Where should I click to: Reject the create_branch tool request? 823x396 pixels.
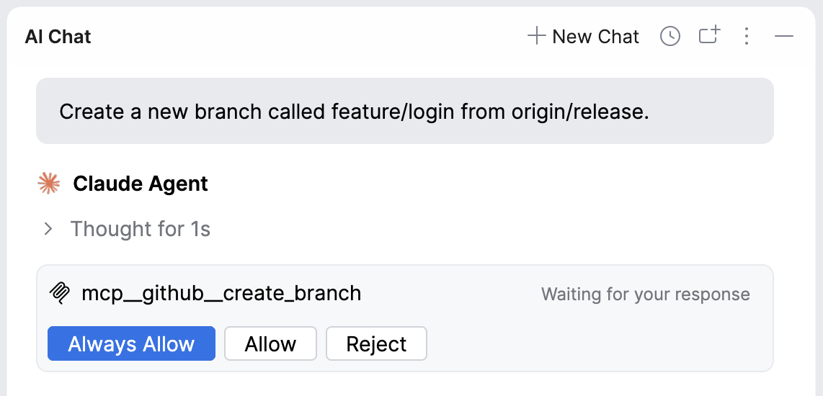click(x=376, y=343)
